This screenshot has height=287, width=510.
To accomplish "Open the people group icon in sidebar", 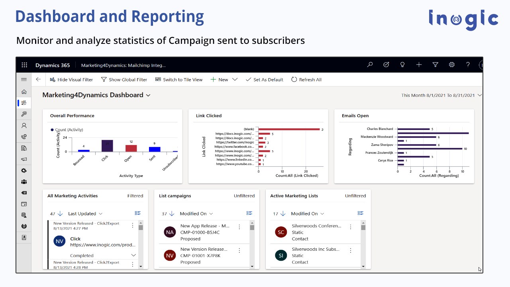I will tap(24, 182).
